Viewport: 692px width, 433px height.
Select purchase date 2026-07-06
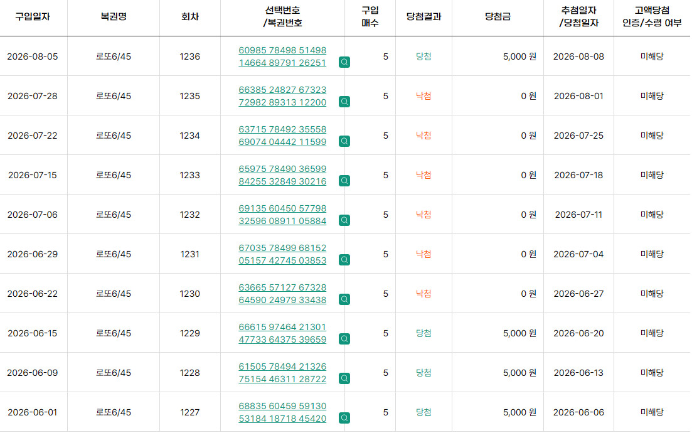(33, 215)
